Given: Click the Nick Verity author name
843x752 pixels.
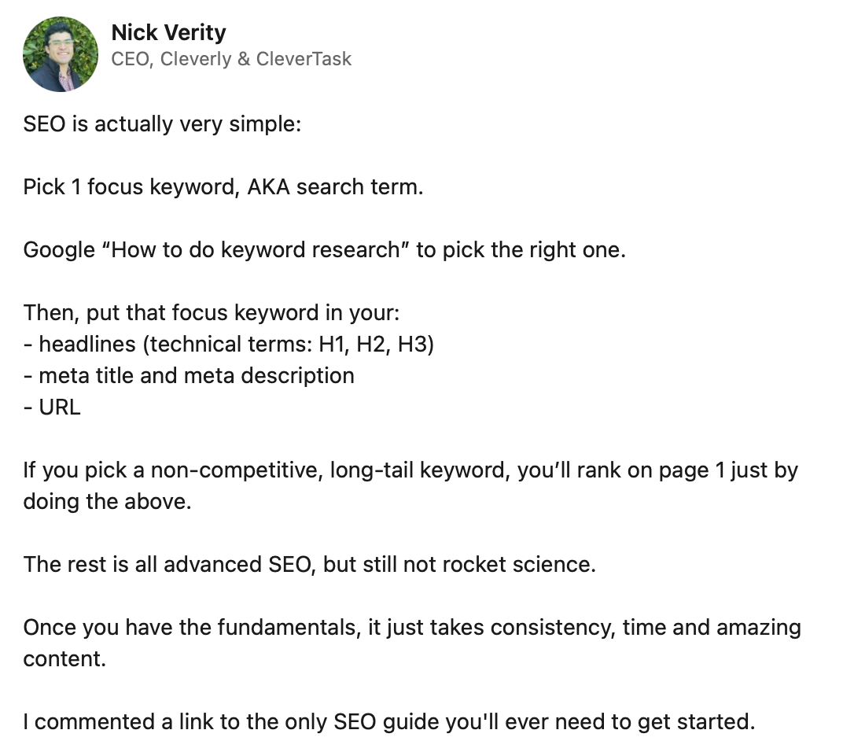Looking at the screenshot, I should pos(168,32).
